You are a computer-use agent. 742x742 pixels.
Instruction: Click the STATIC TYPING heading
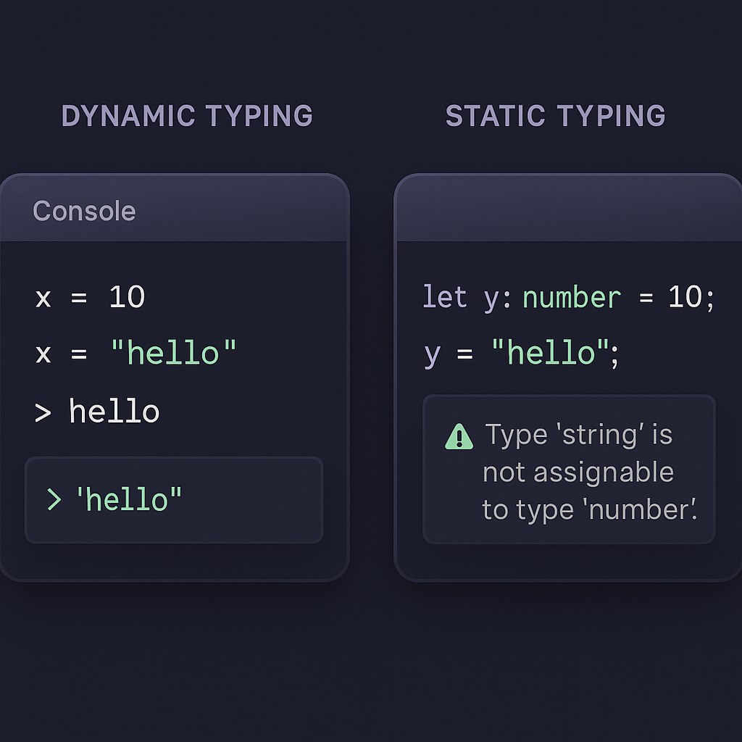[x=555, y=116]
